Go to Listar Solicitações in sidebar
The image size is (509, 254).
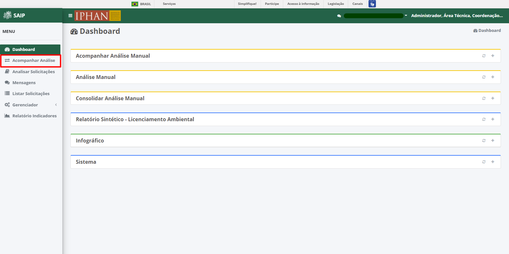30,93
